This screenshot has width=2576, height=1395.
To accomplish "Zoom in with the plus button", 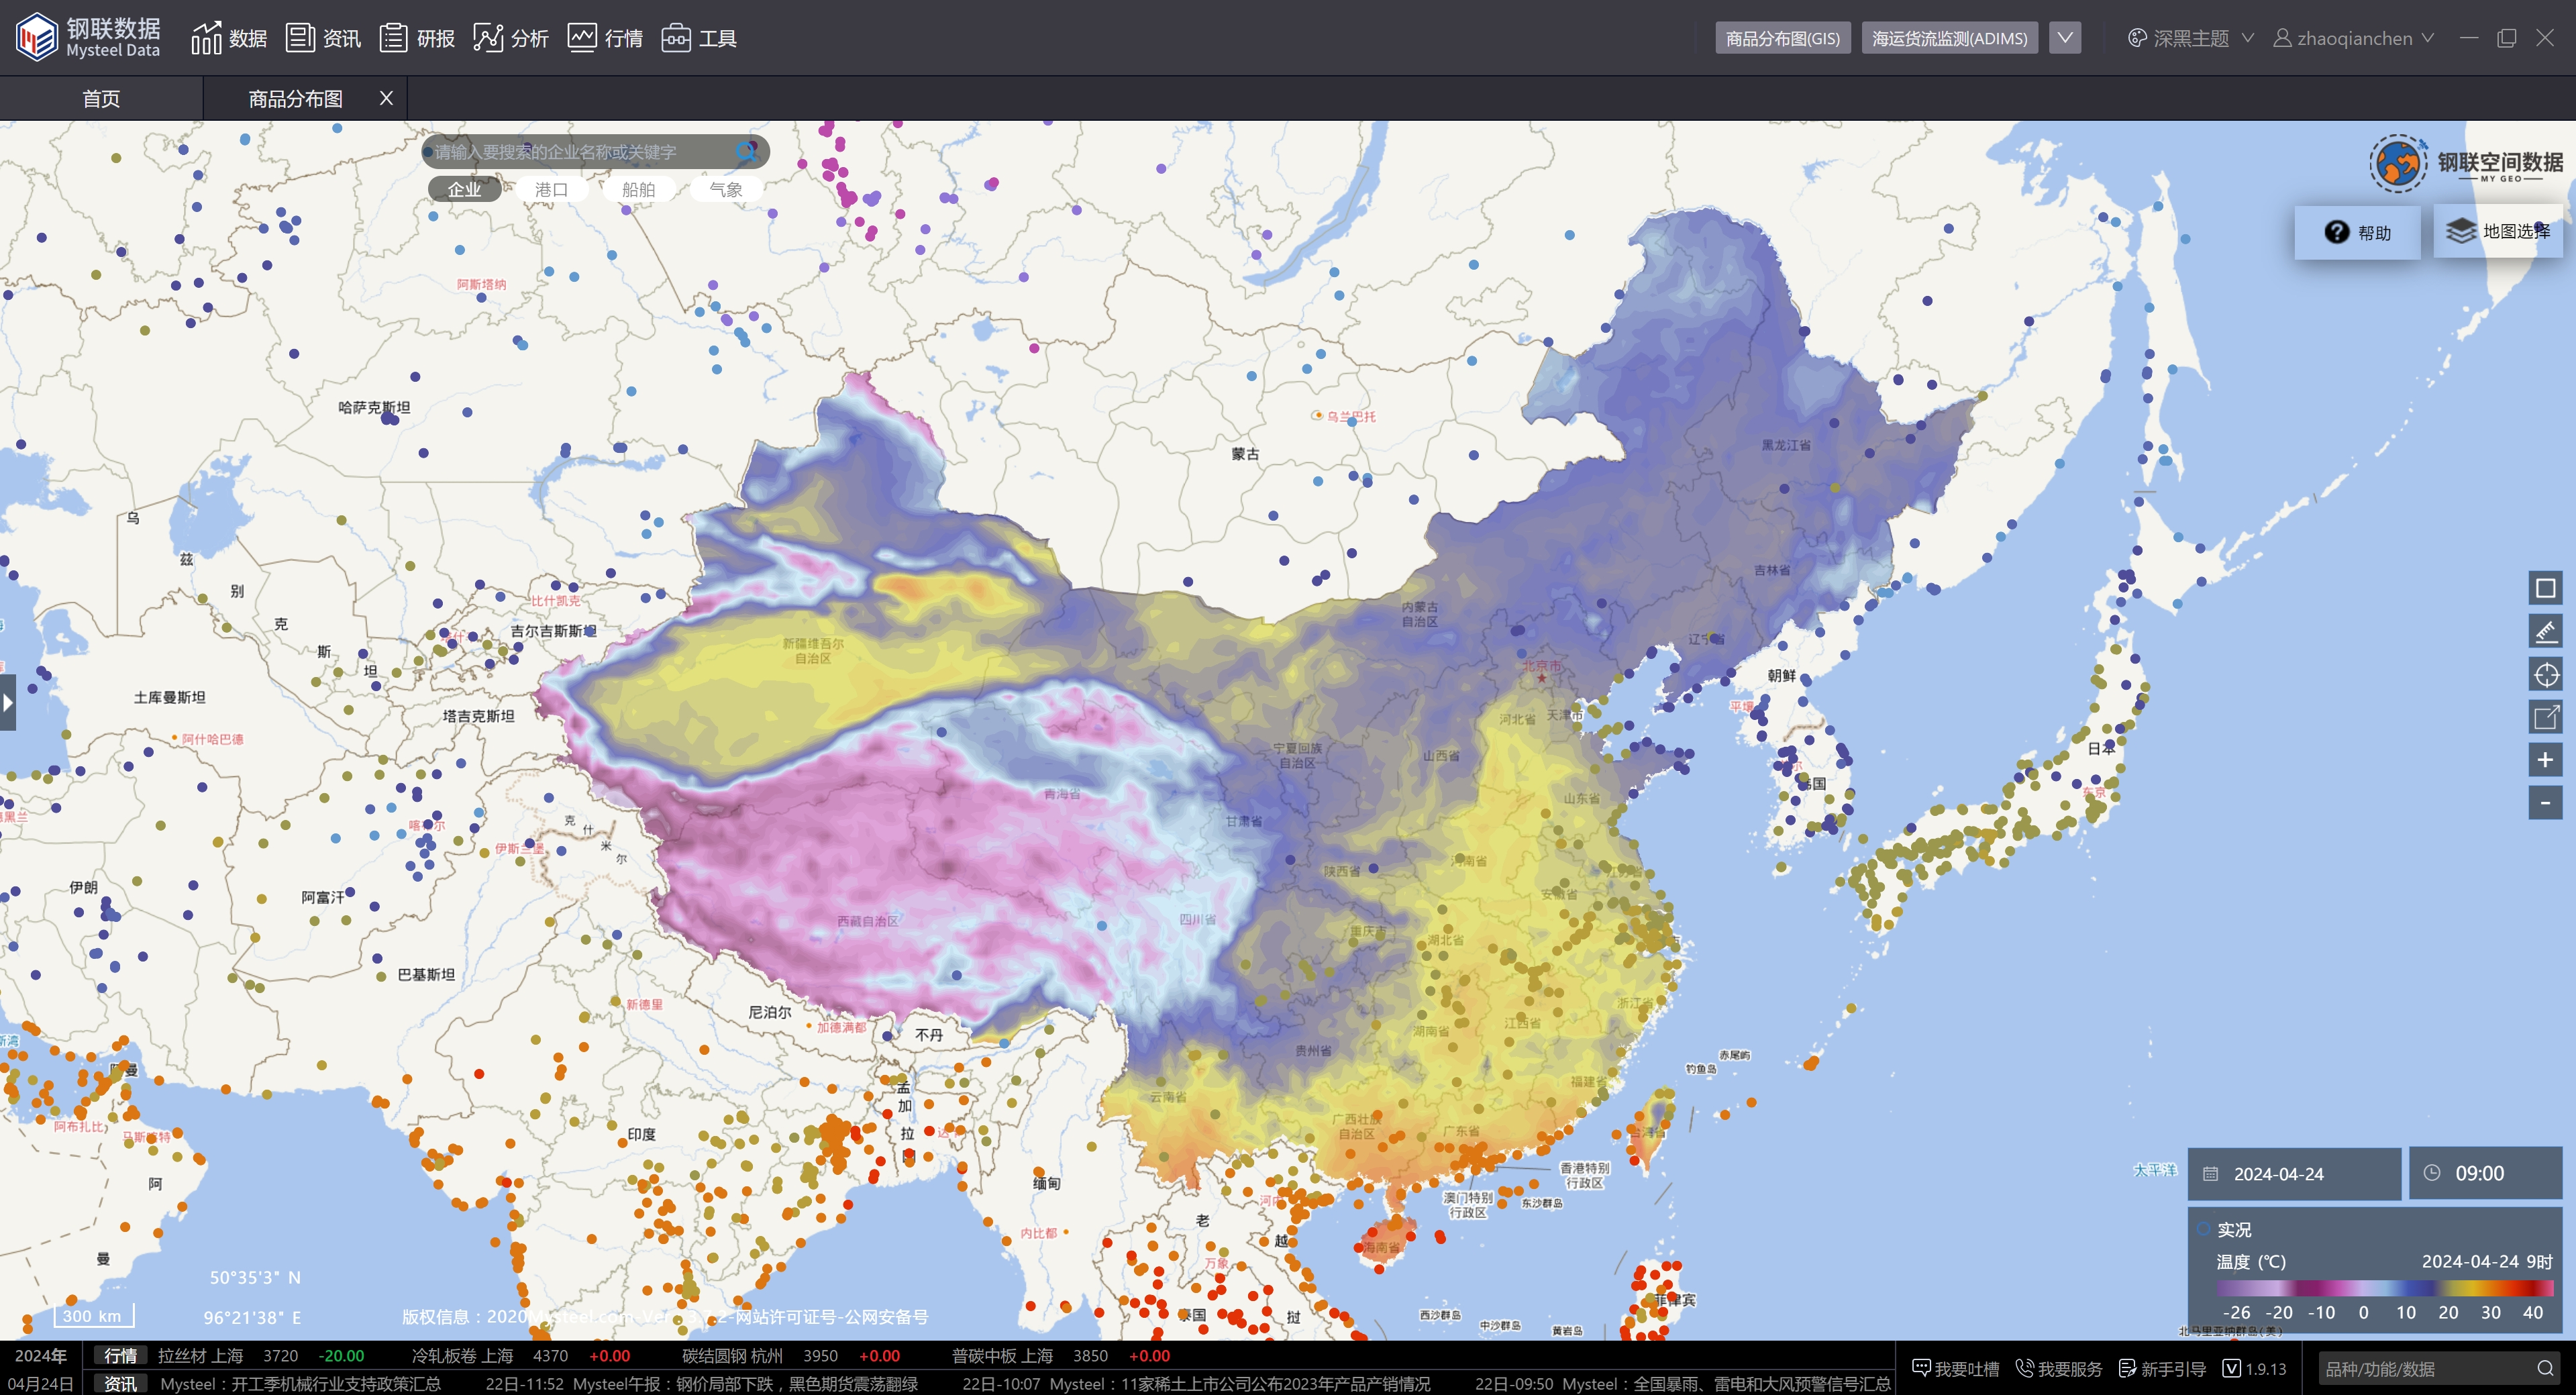I will point(2545,760).
